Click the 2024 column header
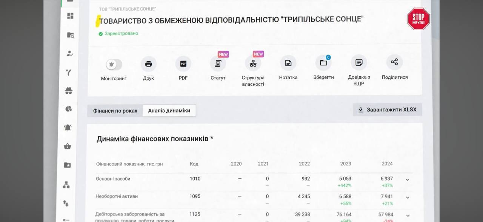483x222 pixels. coord(387,164)
